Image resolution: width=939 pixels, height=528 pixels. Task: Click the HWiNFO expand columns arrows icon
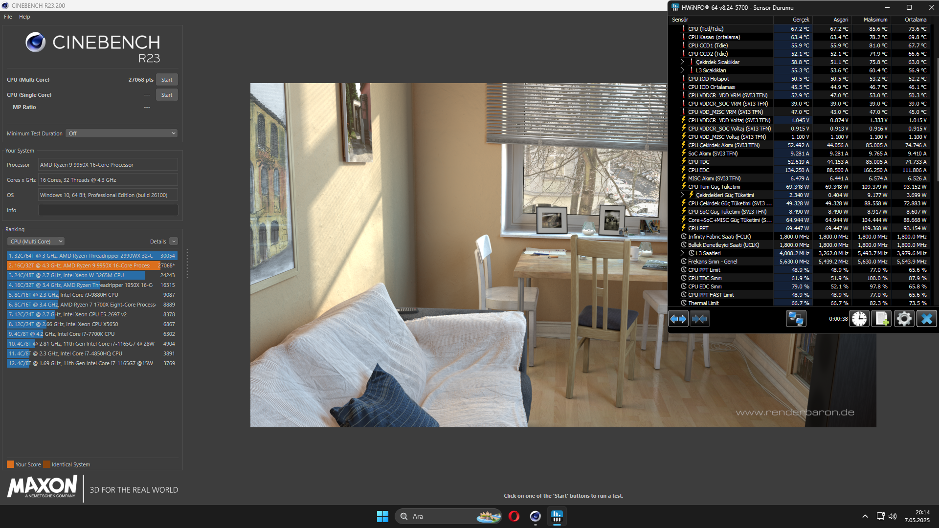click(678, 319)
